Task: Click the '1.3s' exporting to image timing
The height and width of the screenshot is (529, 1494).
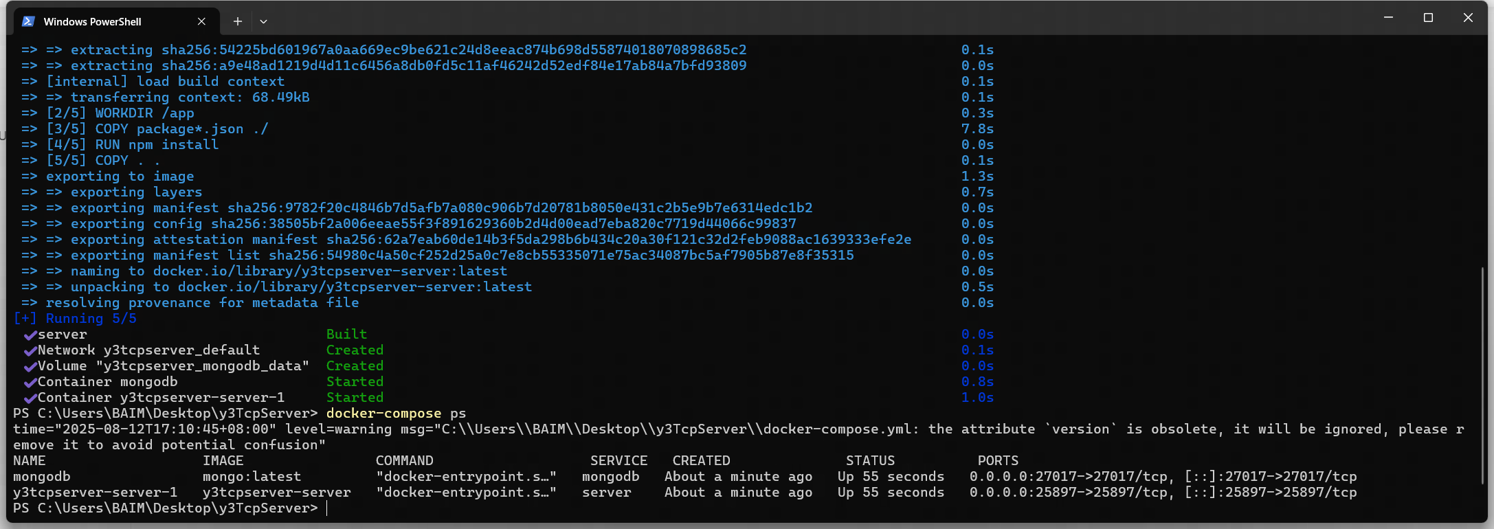Action: click(977, 177)
